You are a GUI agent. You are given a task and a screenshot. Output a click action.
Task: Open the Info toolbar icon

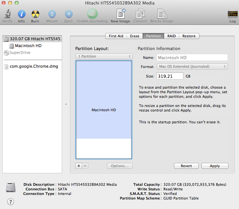[x=22, y=14]
